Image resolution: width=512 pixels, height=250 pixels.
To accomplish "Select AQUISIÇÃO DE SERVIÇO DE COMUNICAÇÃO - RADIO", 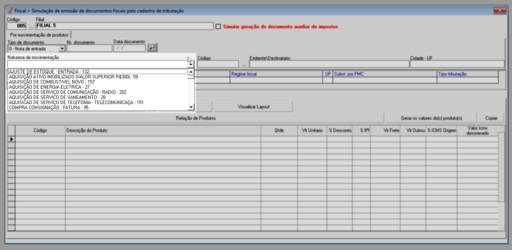I will [x=98, y=92].
